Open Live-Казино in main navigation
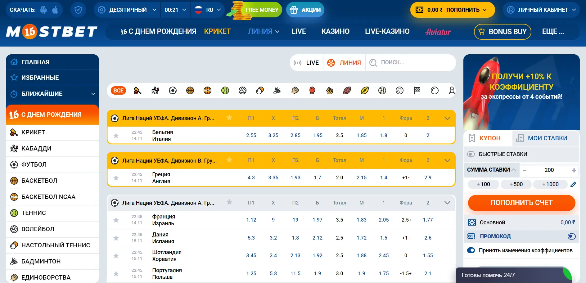Viewport: 586px width, 283px height. coord(387,31)
